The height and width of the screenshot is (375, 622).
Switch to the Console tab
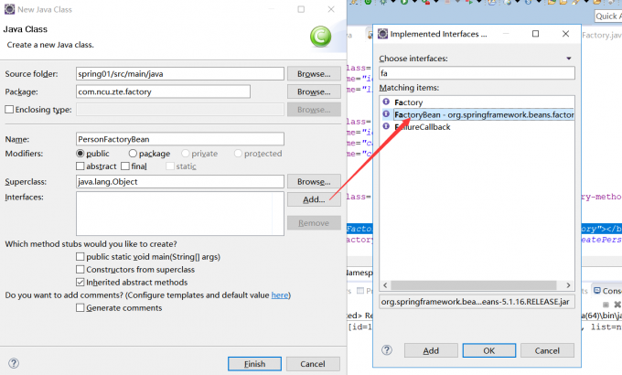[x=605, y=290]
